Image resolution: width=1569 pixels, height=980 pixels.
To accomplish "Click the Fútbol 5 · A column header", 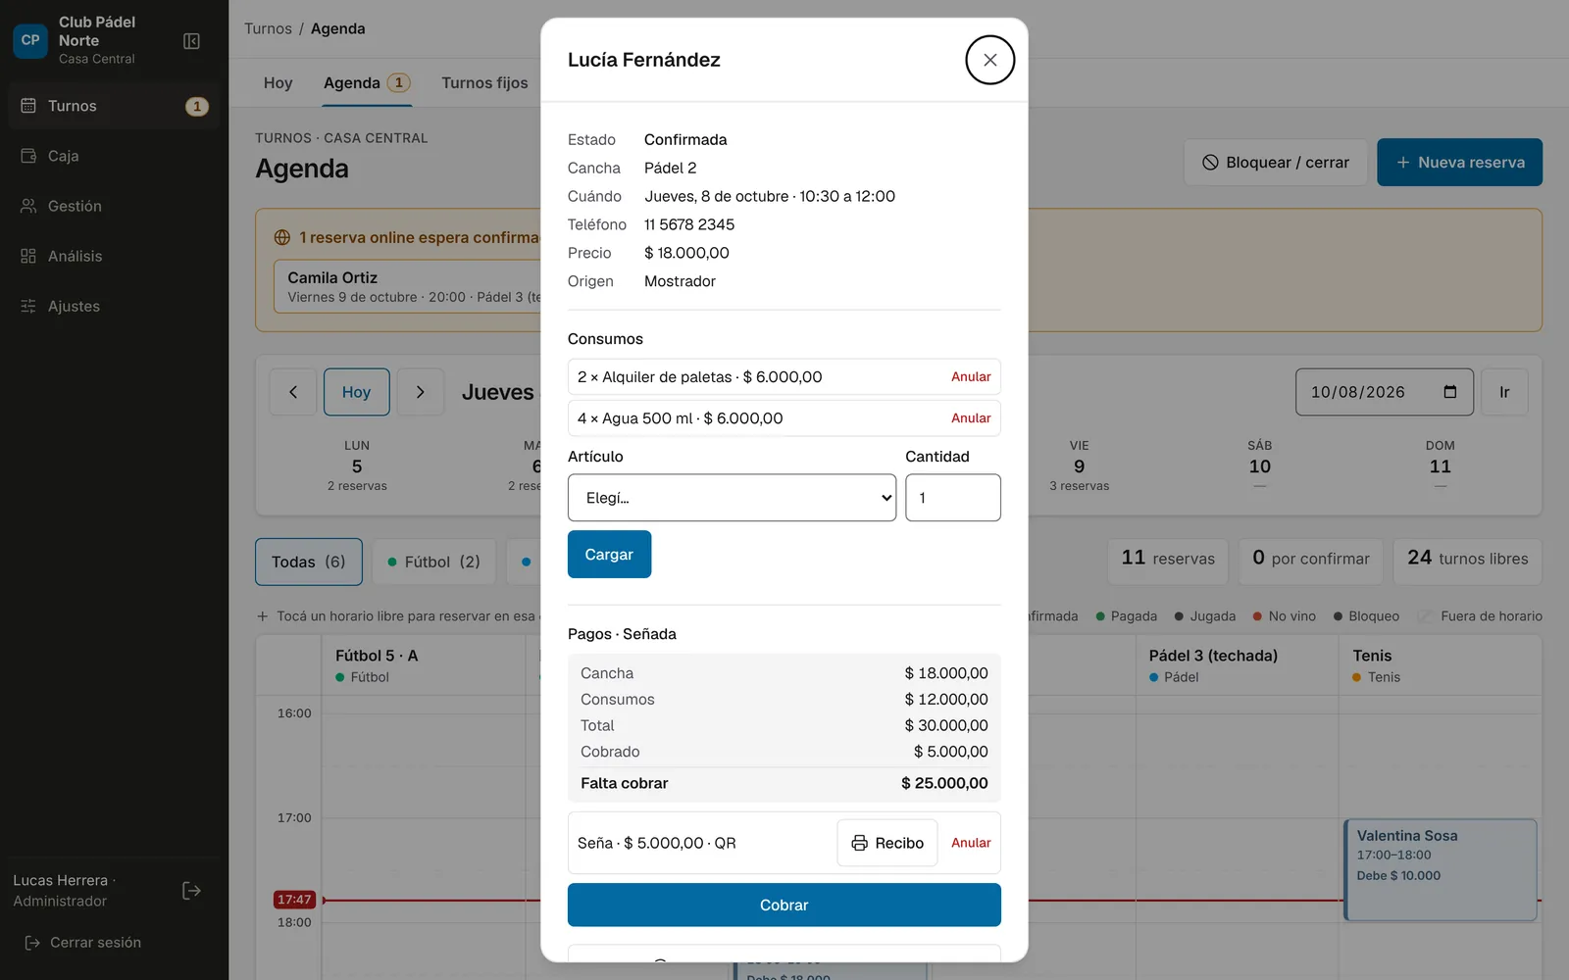I will pos(424,665).
